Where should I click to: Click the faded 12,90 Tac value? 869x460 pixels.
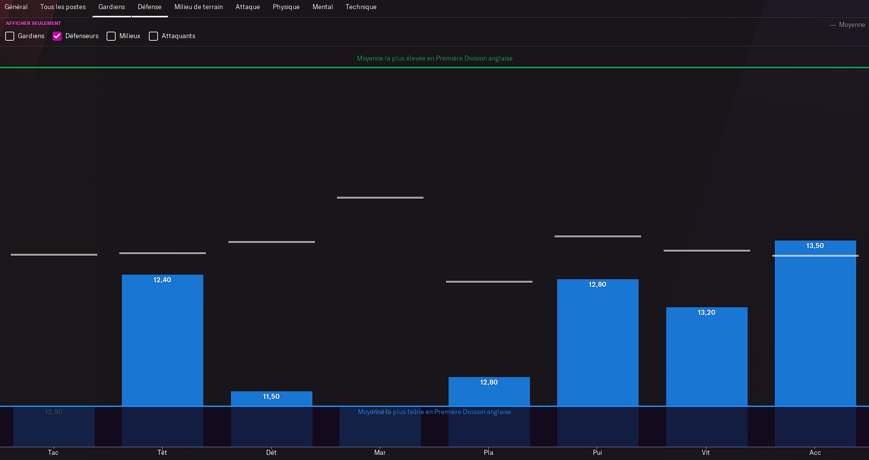pos(54,412)
